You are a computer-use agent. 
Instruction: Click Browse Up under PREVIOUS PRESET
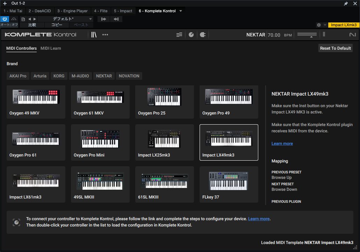tap(281, 177)
